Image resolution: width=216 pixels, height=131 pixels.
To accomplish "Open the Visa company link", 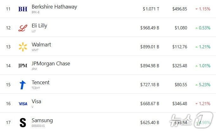I will (x=36, y=101).
